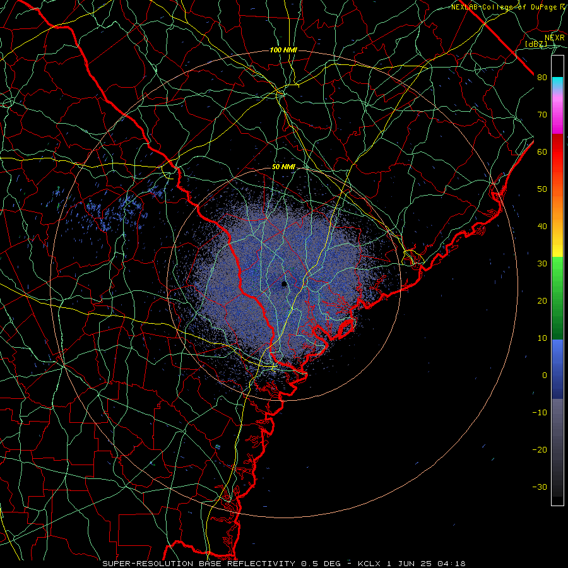
Task: Click the 'SUPER-RESOLUTION BASE REFLECTIVITY 0.5 DEG' caption
Action: [x=222, y=564]
